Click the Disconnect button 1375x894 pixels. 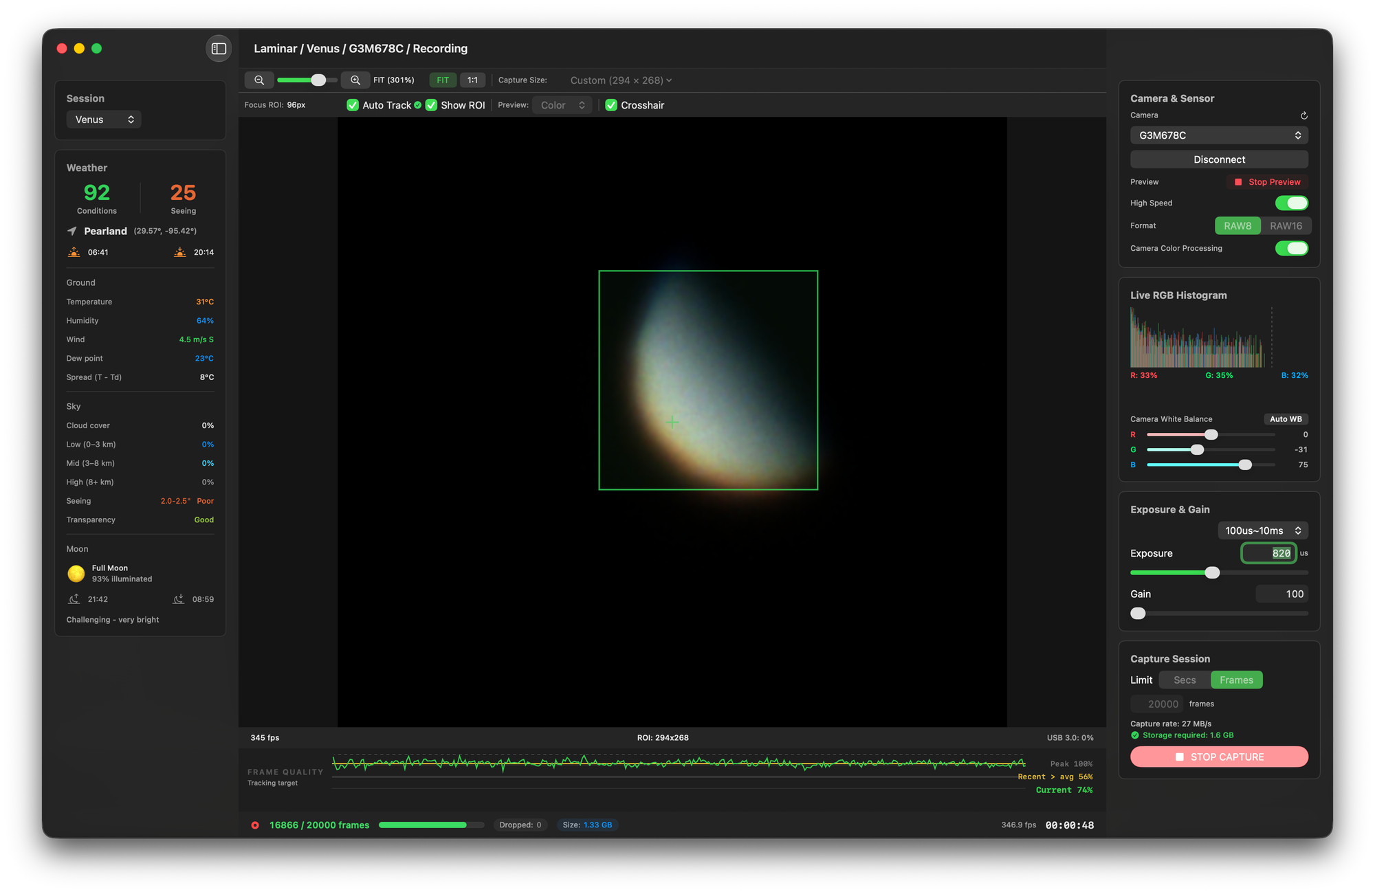tap(1219, 159)
